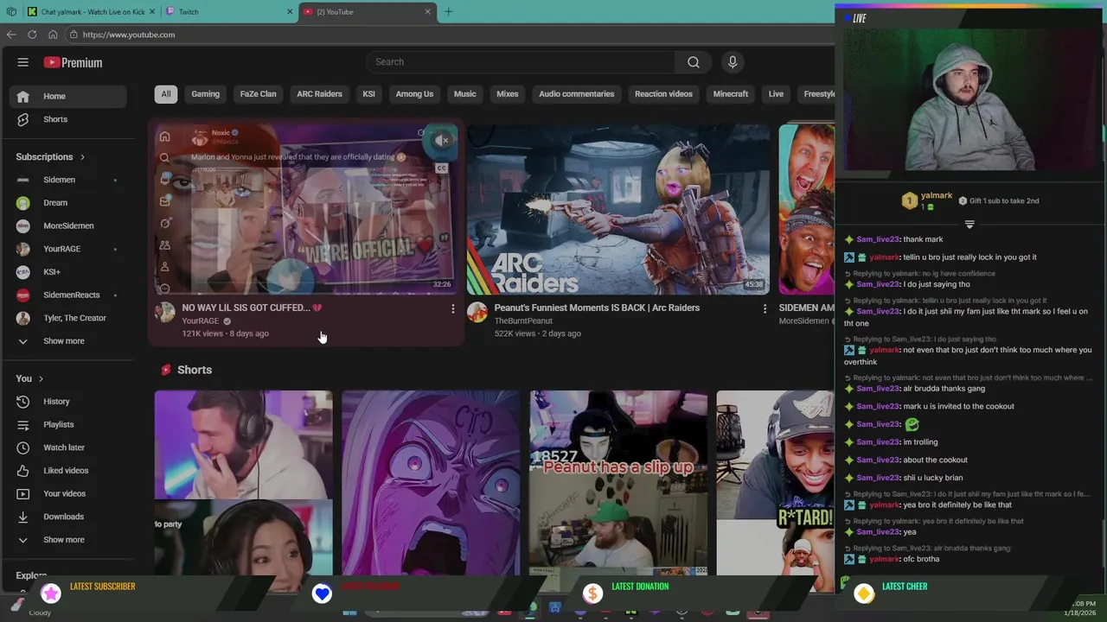Open the Sidemen subscription

coord(68,180)
